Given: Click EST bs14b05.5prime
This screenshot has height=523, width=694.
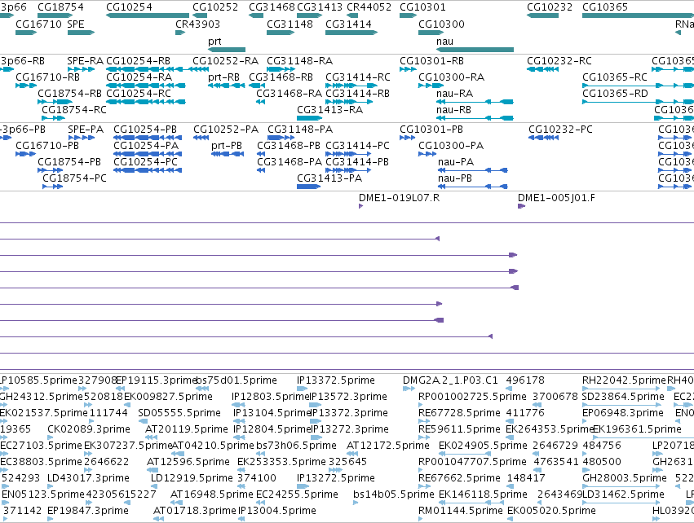Looking at the screenshot, I should point(393,494).
